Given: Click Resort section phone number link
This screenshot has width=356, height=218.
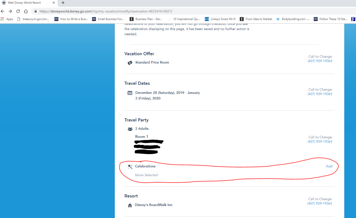Looking at the screenshot, I should point(320,204).
